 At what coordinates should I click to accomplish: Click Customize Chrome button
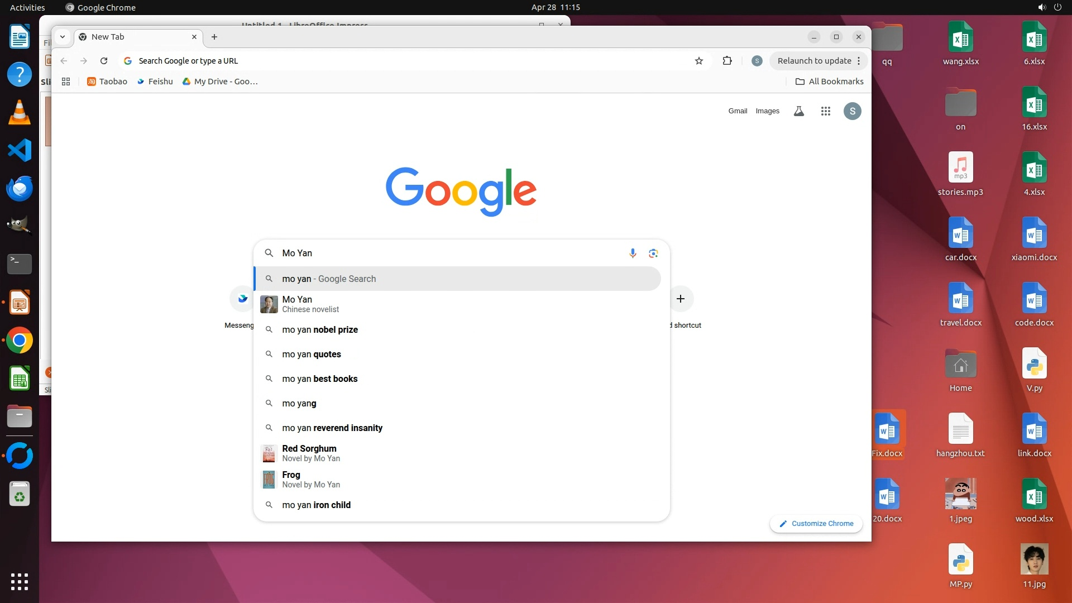[816, 523]
